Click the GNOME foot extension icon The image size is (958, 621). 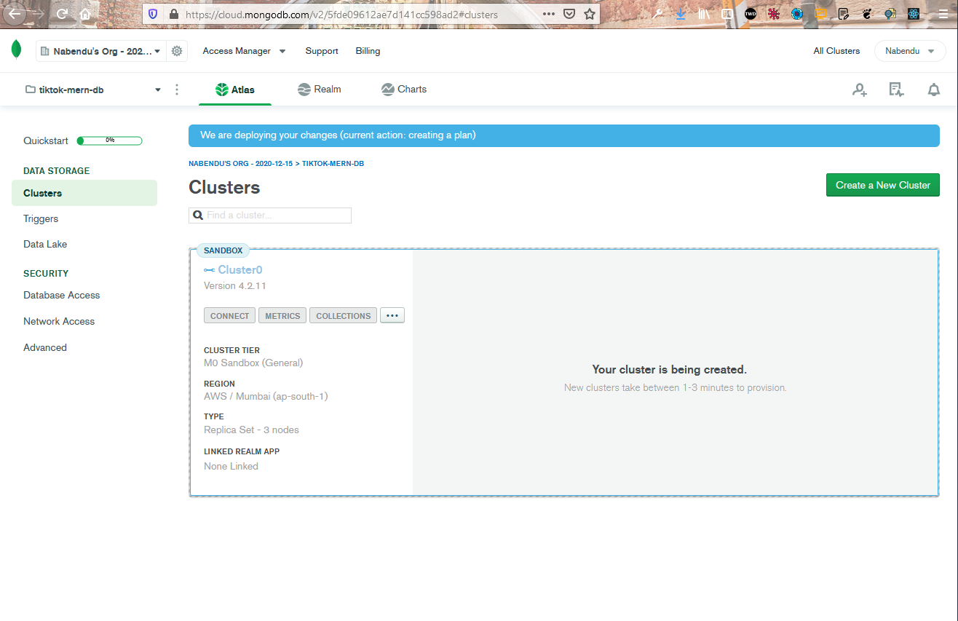click(866, 14)
